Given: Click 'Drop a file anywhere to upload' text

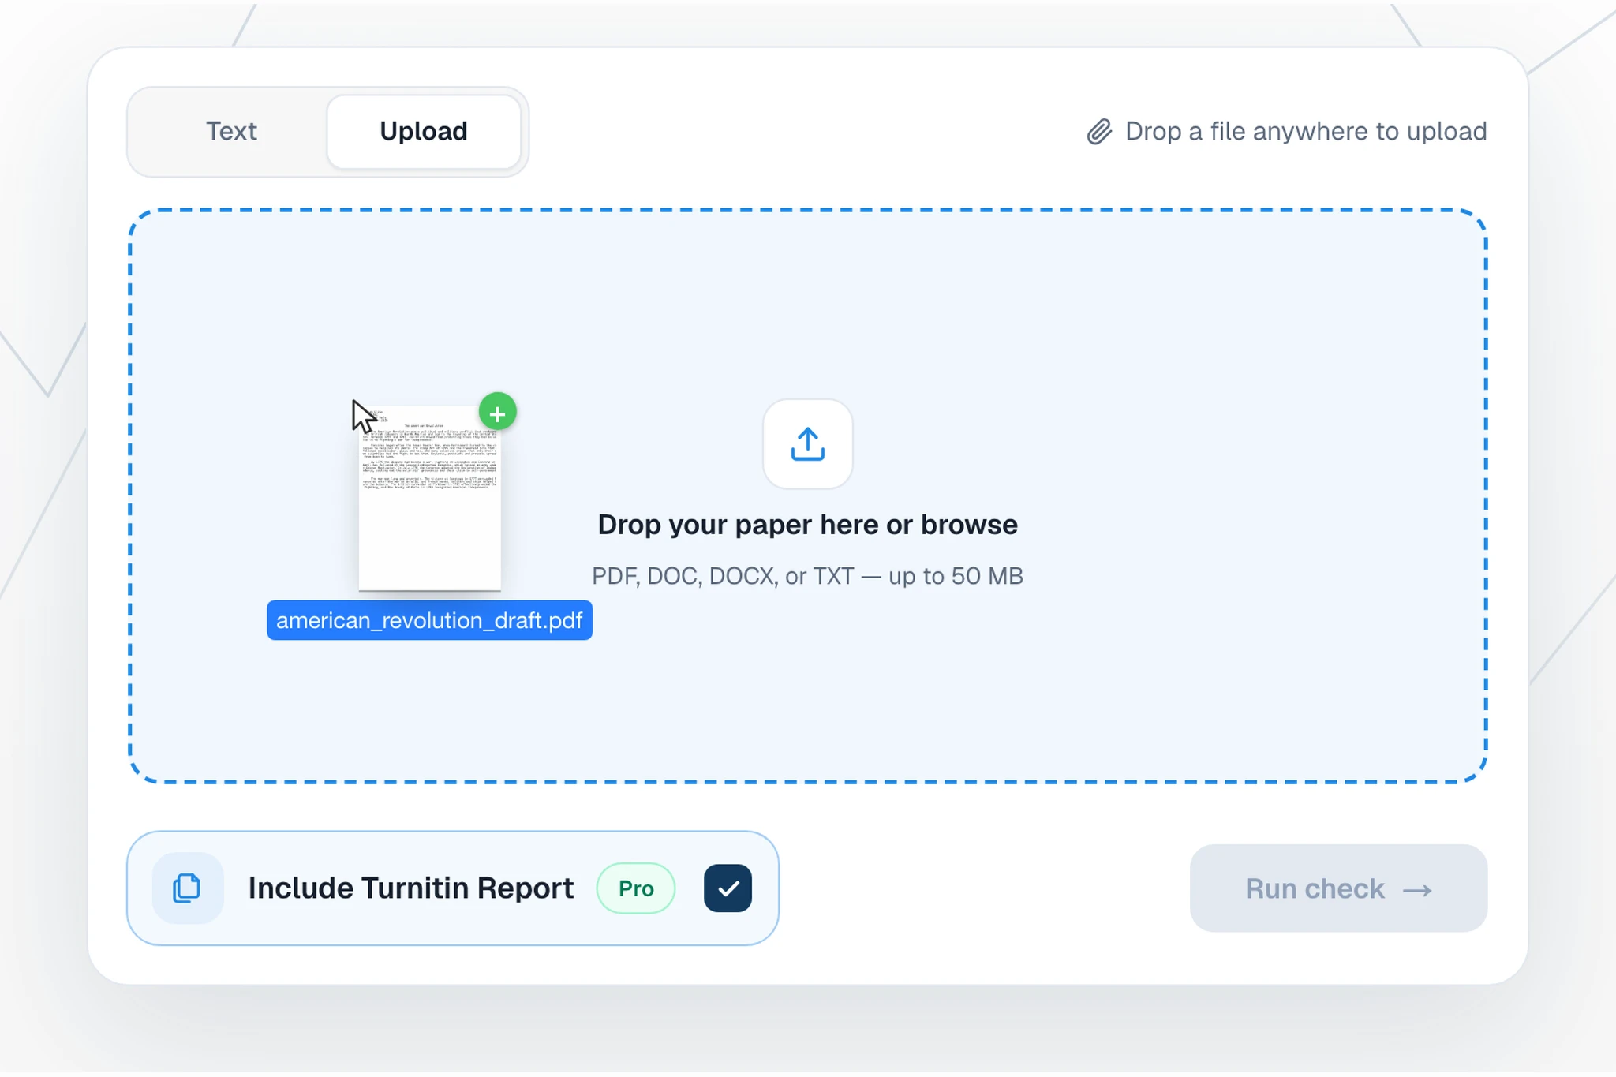Looking at the screenshot, I should [x=1306, y=131].
